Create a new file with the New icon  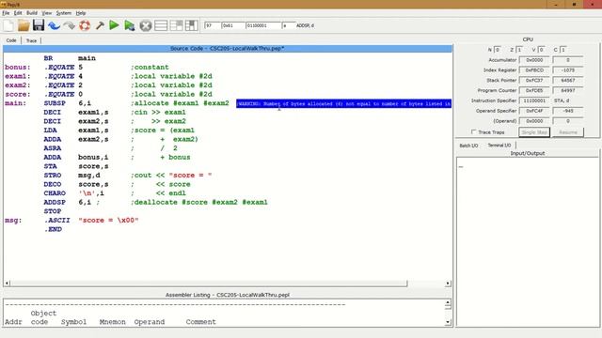(8, 25)
